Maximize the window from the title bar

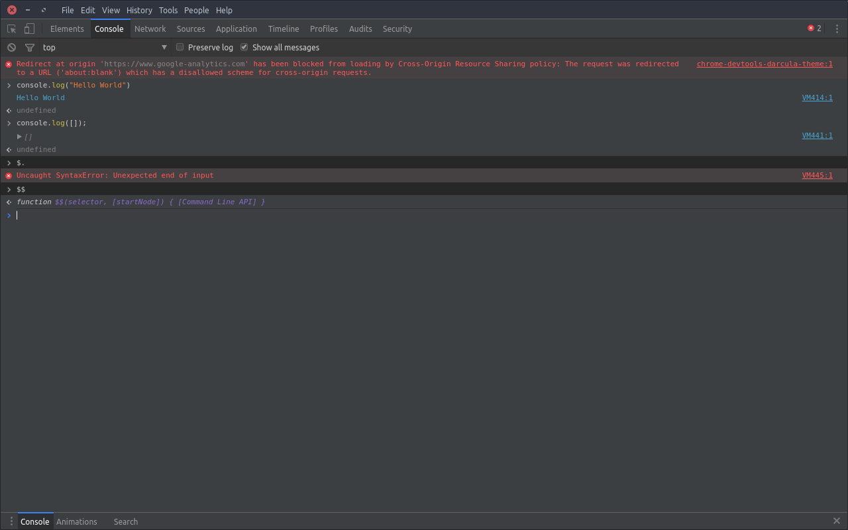44,10
